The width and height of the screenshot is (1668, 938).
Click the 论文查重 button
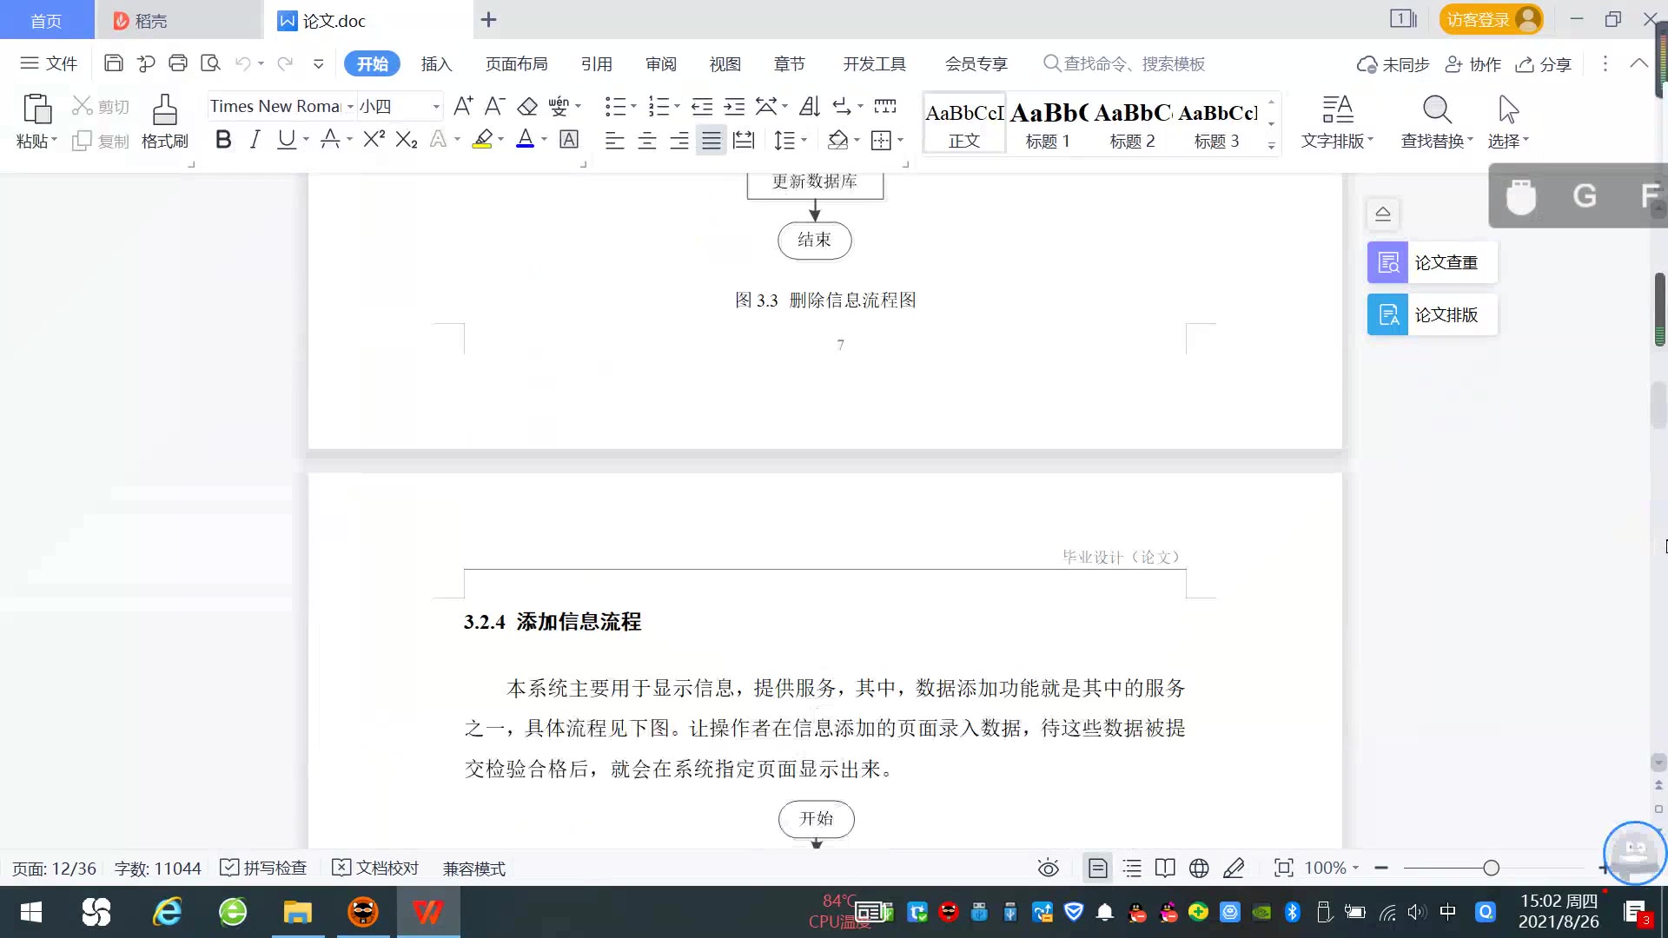(1432, 262)
